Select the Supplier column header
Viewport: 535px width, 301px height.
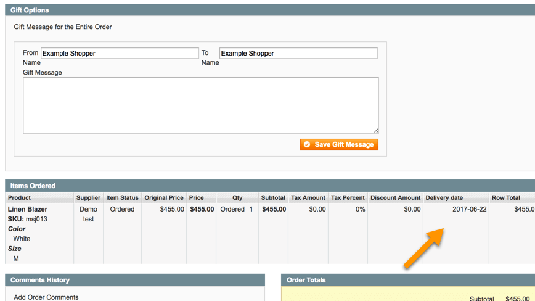click(88, 198)
